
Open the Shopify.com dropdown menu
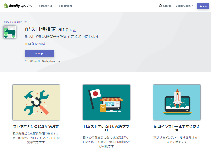tap(184, 6)
